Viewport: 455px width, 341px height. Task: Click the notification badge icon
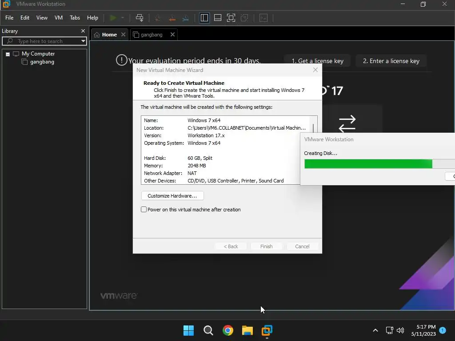click(443, 330)
